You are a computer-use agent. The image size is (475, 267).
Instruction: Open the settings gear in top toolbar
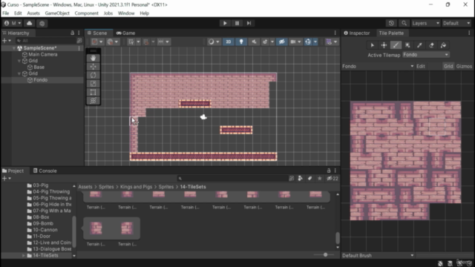coord(42,23)
